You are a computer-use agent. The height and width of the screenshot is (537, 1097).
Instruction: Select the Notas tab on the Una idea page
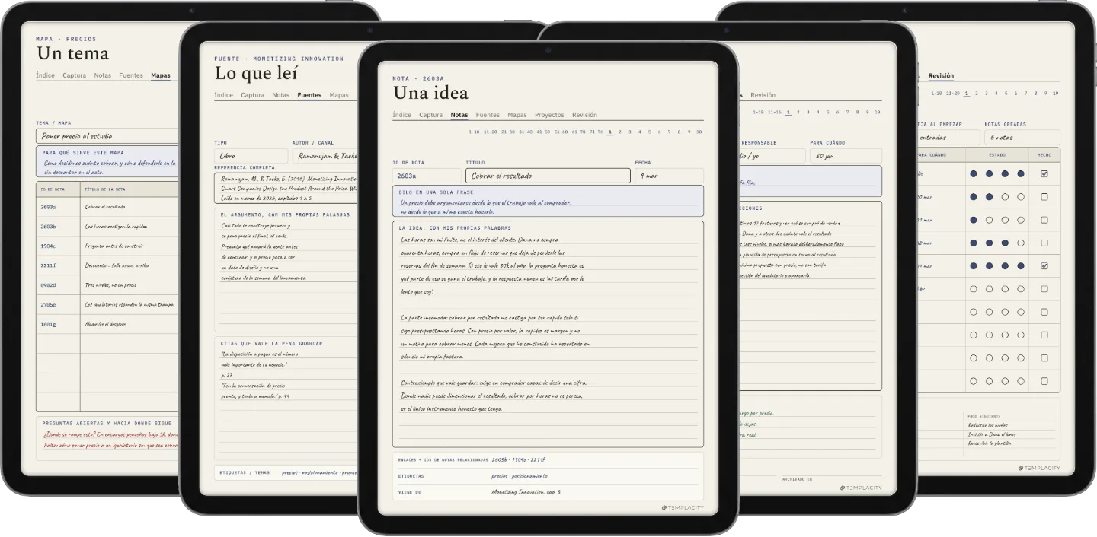[459, 115]
